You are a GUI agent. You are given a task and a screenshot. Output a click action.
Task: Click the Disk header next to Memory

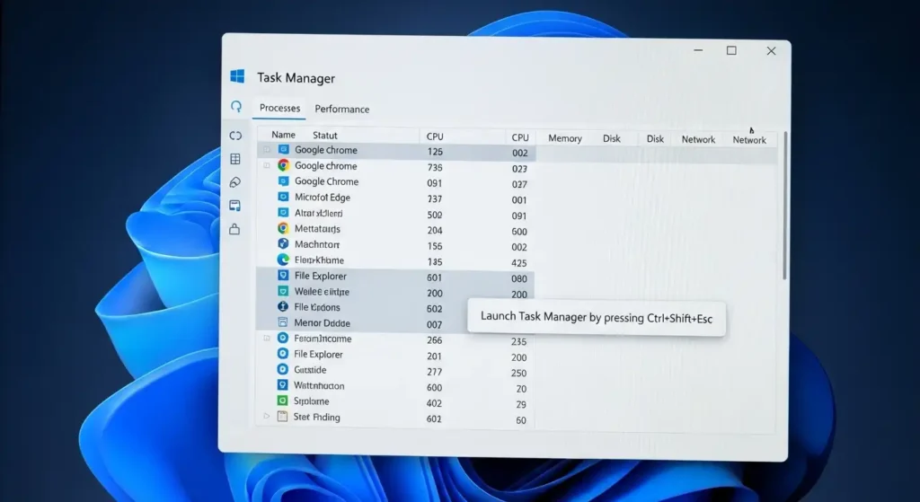click(x=611, y=139)
